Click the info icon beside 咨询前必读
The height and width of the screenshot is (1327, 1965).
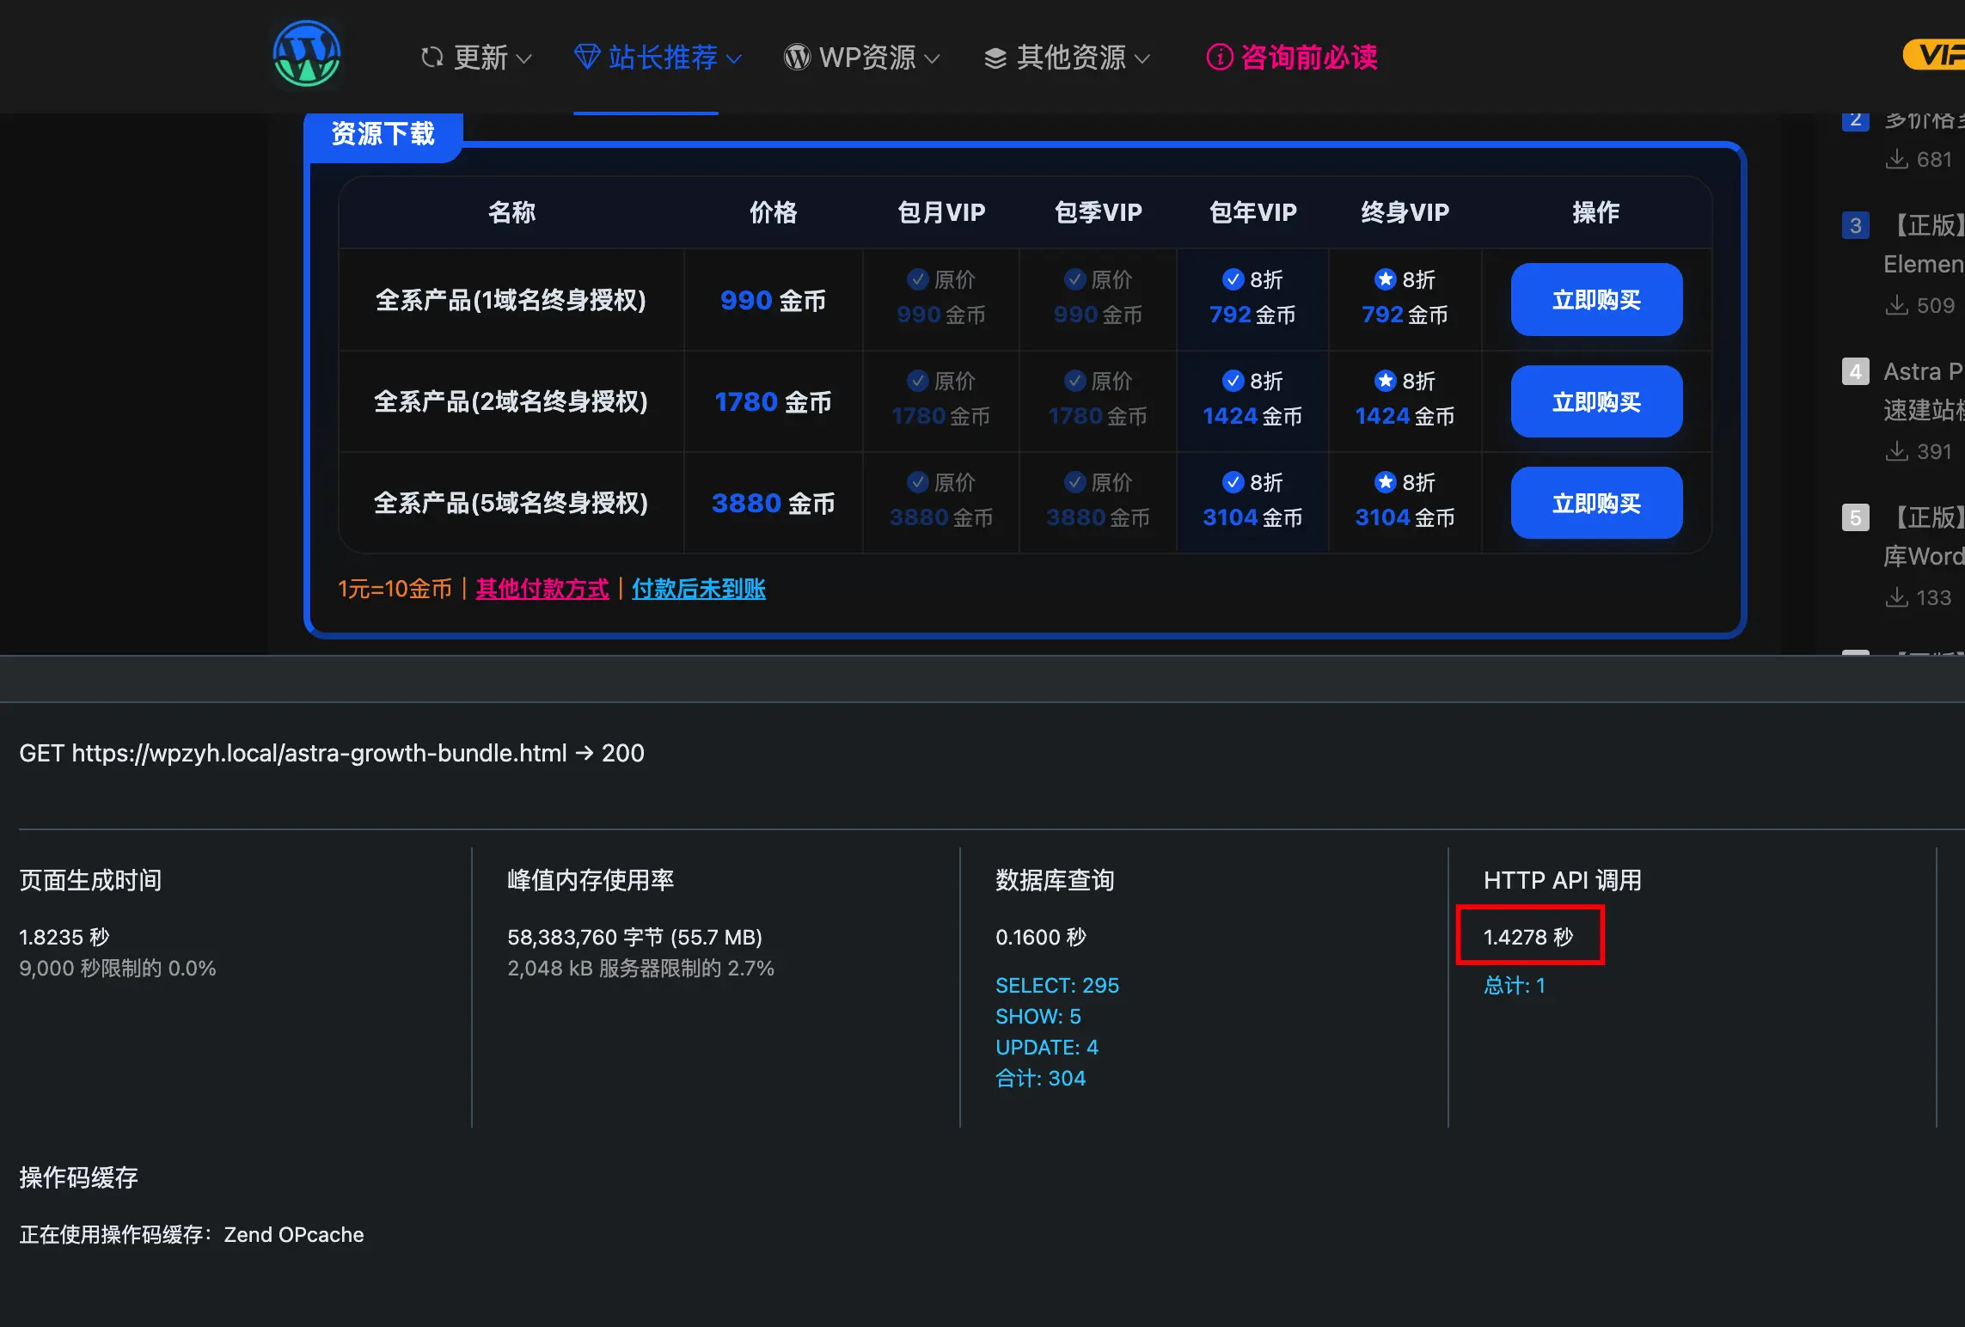pos(1220,58)
